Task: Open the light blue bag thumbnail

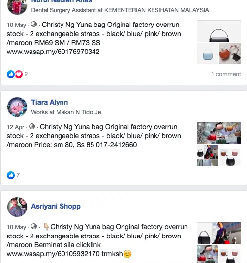Action: (x=208, y=53)
